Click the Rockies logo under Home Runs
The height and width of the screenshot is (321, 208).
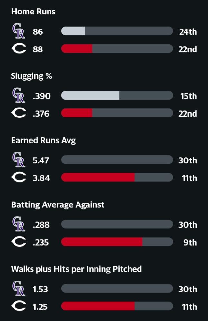18,31
